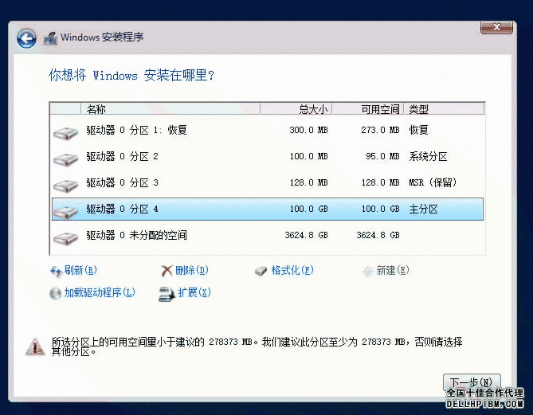Image resolution: width=533 pixels, height=415 pixels.
Task: Sort by 总大小 column header
Action: (296, 109)
